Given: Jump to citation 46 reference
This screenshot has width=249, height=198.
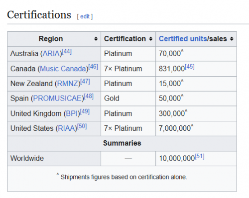Looking at the screenshot, I should (93, 67).
